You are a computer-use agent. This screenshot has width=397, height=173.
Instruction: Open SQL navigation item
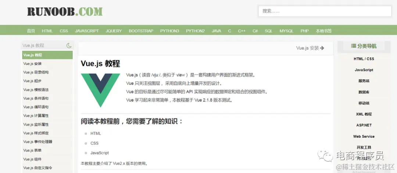click(x=269, y=31)
